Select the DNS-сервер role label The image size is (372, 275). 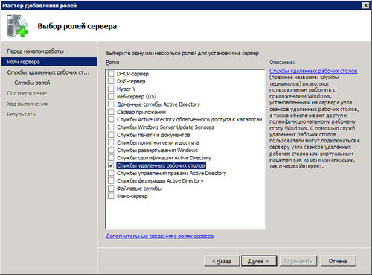coord(131,81)
